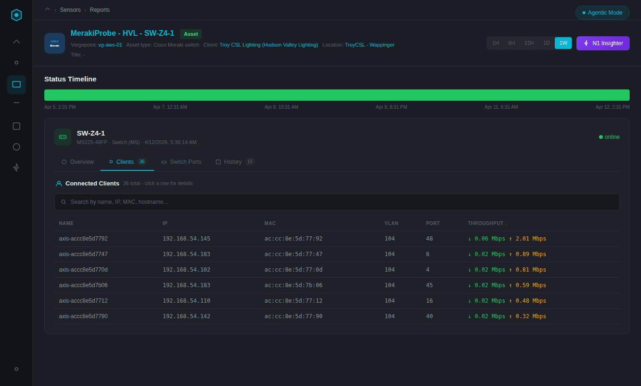The width and height of the screenshot is (641, 386).
Task: Click IP address 192.168.54.145
Action: 187,239
